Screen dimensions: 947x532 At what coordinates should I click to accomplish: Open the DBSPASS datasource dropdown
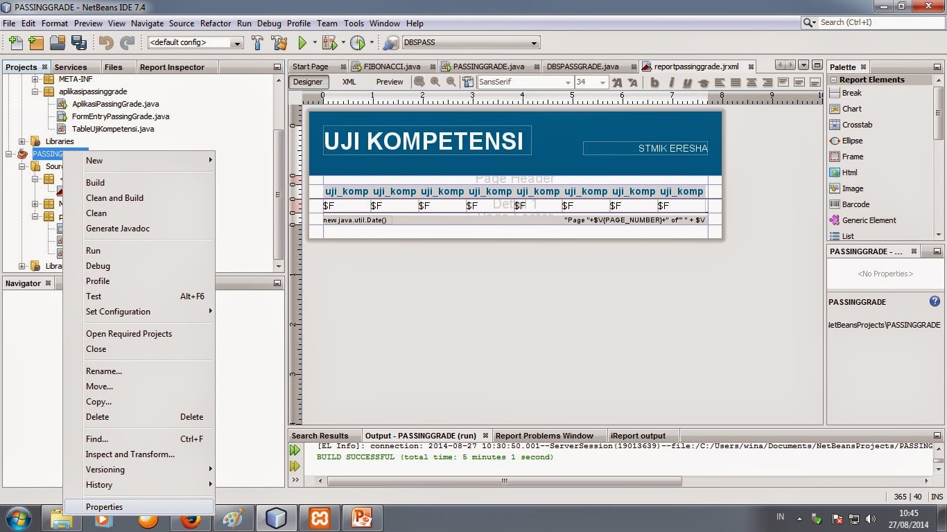pos(534,43)
